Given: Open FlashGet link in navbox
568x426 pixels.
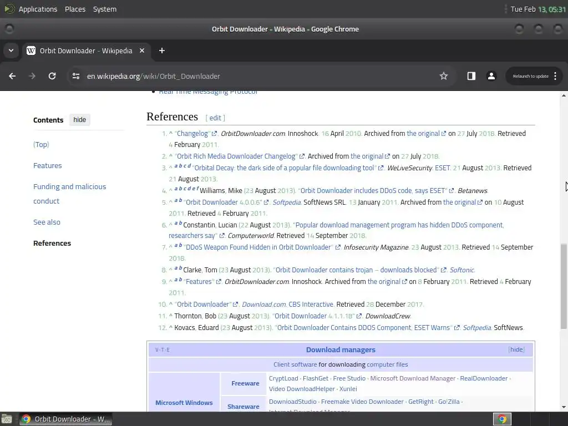Looking at the screenshot, I should pyautogui.click(x=316, y=378).
